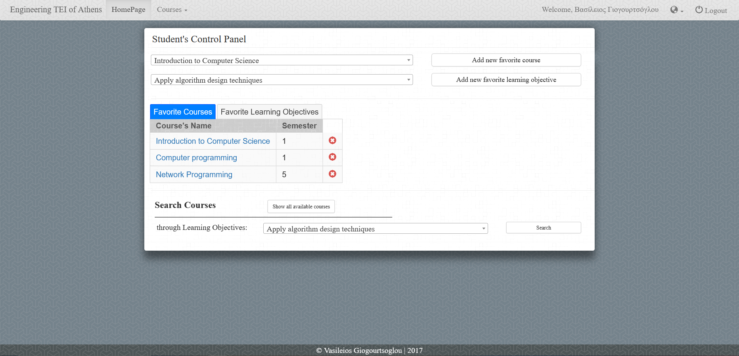Open the favorite learning objective dropdown

282,80
